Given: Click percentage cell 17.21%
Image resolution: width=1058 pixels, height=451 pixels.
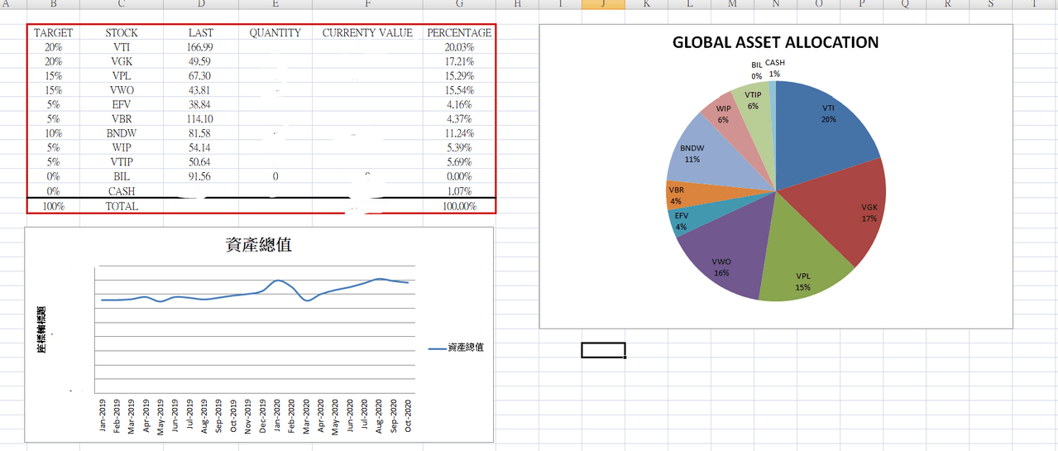Looking at the screenshot, I should 459,61.
